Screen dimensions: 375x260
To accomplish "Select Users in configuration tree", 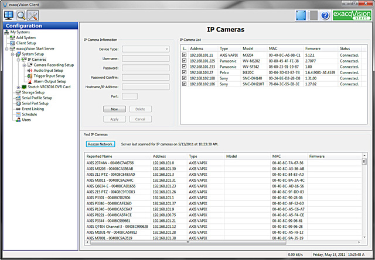I will click(26, 120).
